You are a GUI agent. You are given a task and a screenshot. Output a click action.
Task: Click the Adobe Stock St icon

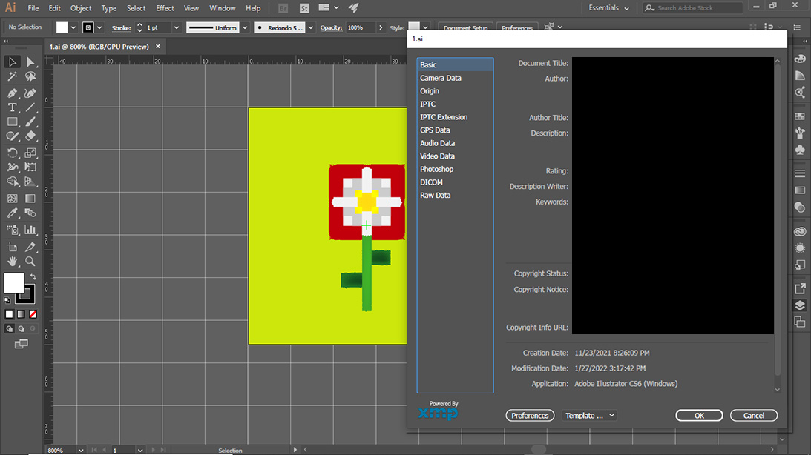(304, 8)
